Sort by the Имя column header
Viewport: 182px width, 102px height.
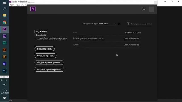pos(75,32)
